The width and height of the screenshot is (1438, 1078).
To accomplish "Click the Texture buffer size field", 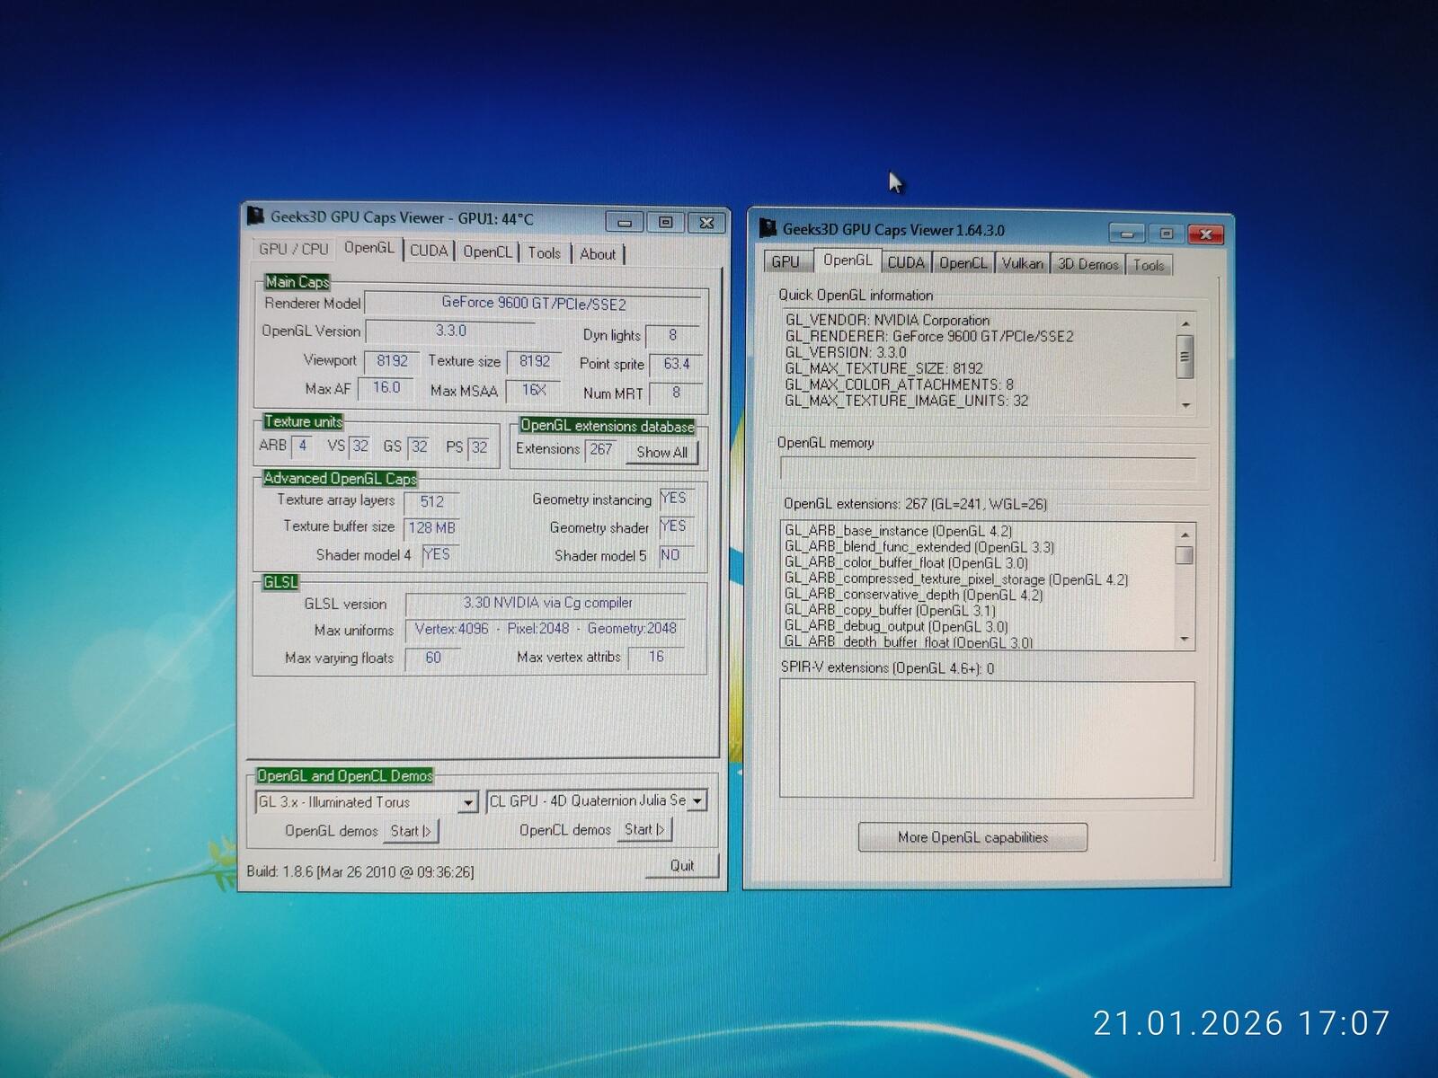I will [431, 527].
